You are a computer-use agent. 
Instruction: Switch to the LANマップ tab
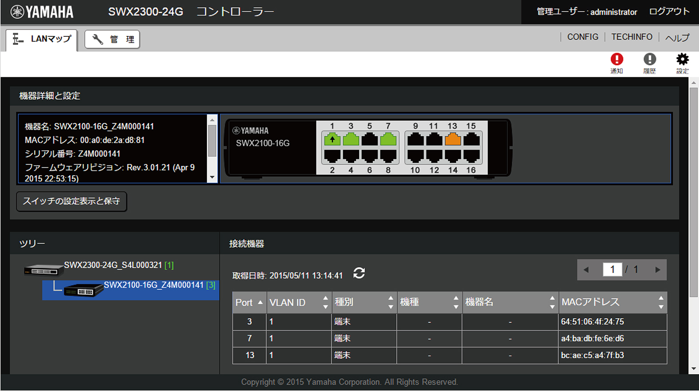coord(42,39)
